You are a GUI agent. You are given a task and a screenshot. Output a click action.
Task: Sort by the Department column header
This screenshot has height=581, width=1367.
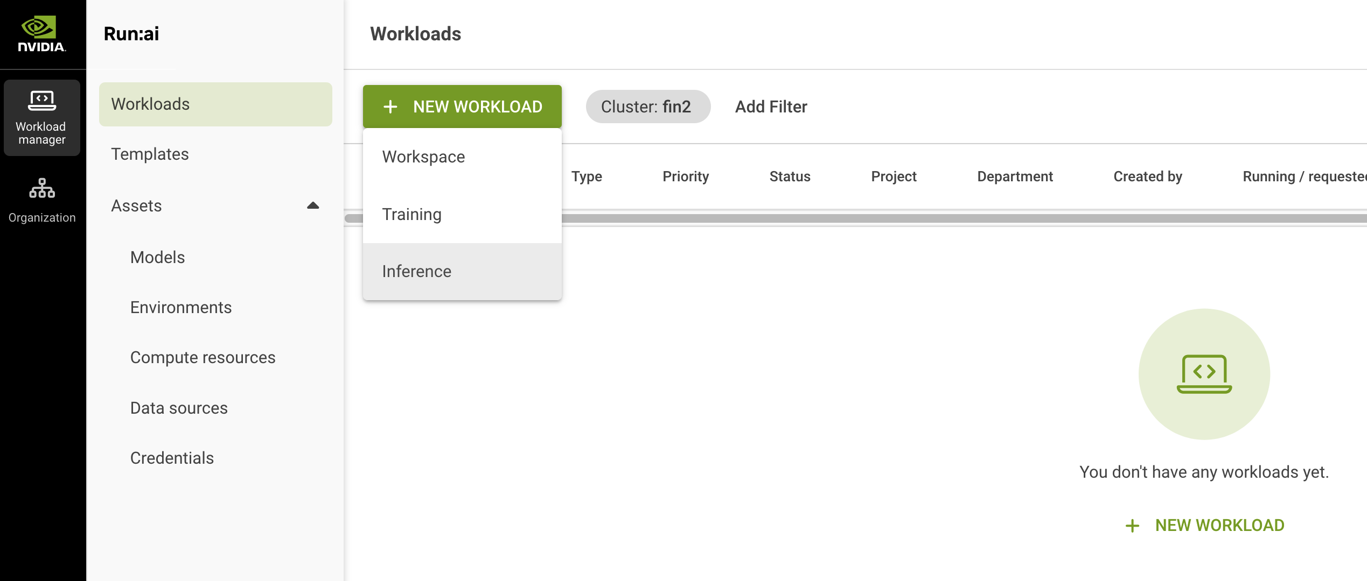(1015, 176)
